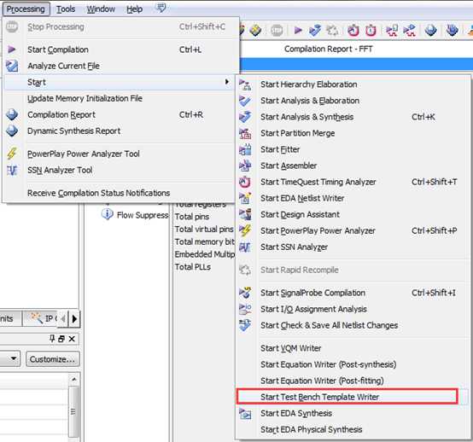The height and width of the screenshot is (442, 473).
Task: Expand the Start submenu arrow
Action: (x=227, y=82)
